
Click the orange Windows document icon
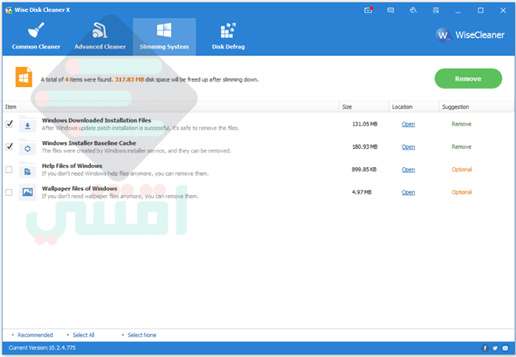coord(24,77)
